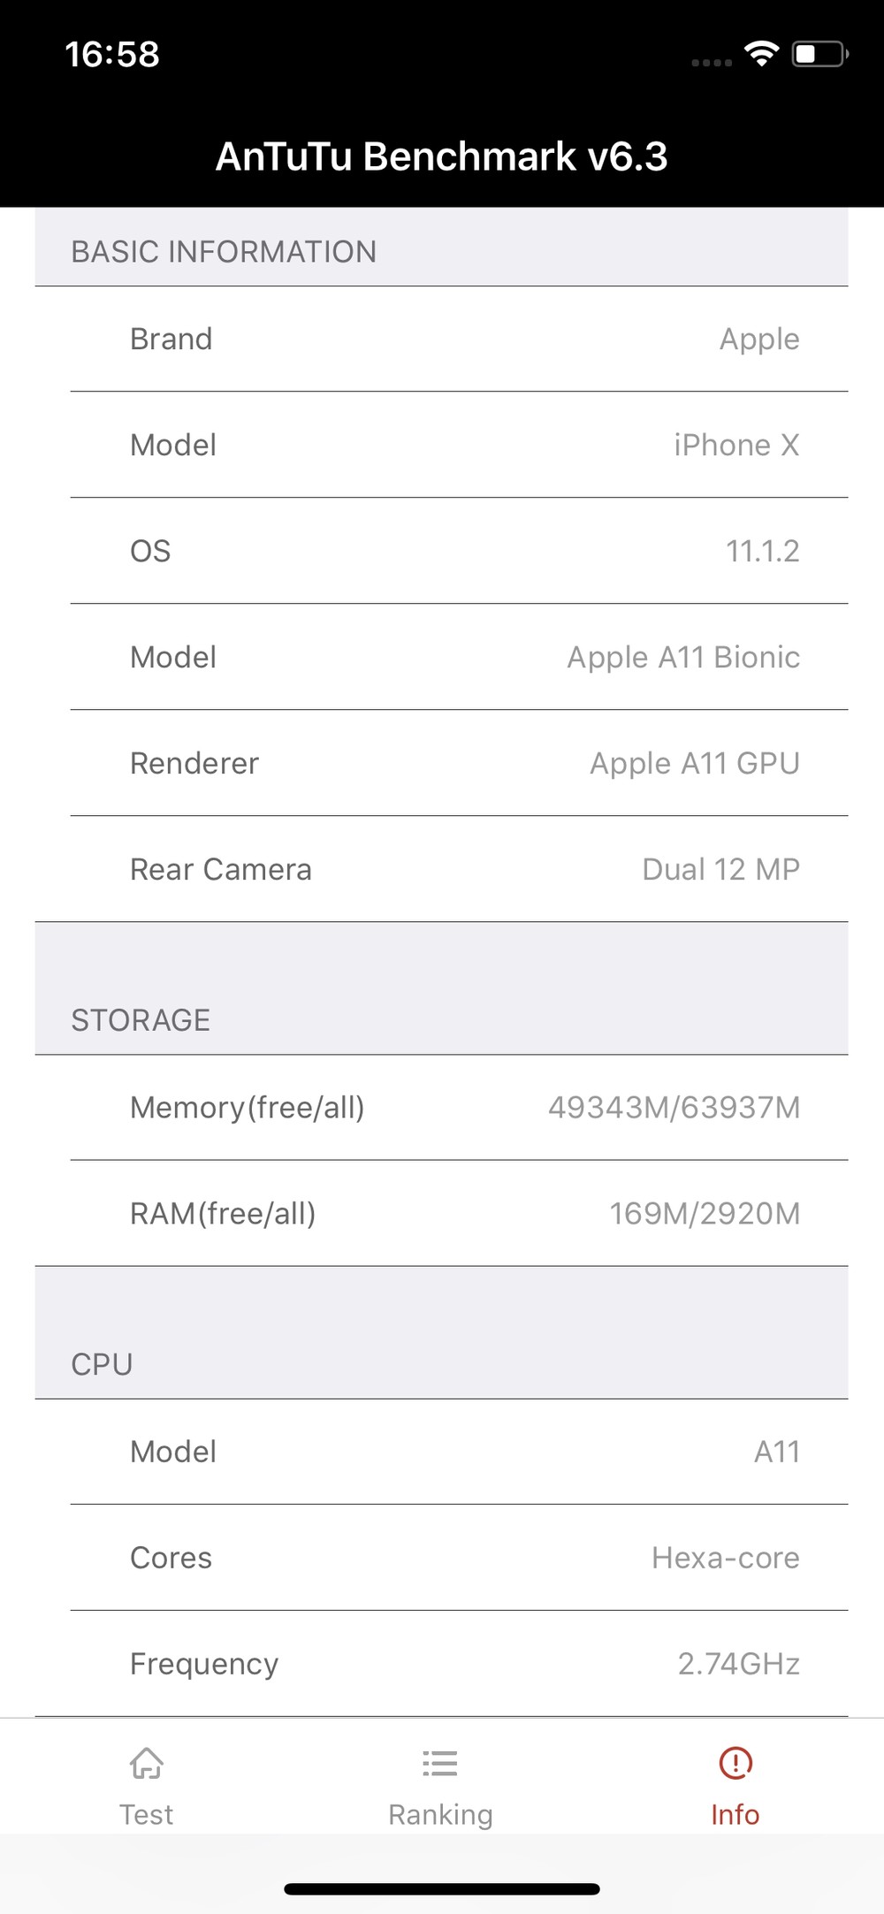Tap the home indicator bar

(x=442, y=1889)
